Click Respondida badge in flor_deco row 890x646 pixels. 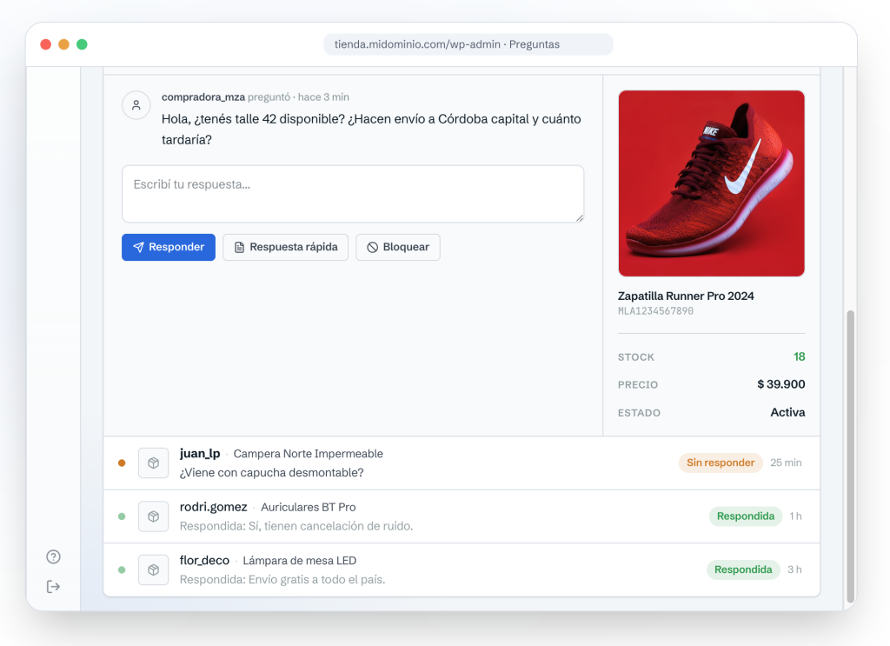point(743,569)
